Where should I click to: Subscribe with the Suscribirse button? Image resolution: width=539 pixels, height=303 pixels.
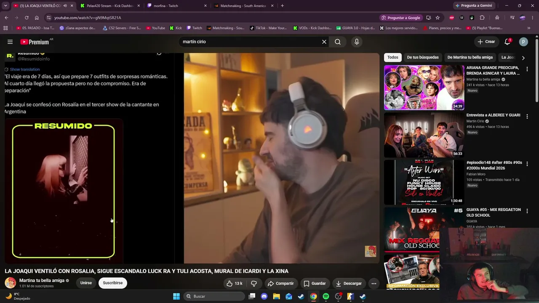(x=113, y=283)
